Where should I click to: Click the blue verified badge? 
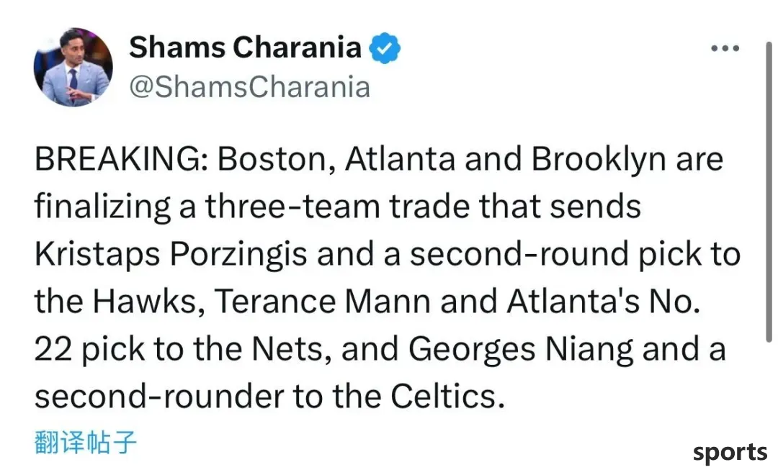pos(385,47)
